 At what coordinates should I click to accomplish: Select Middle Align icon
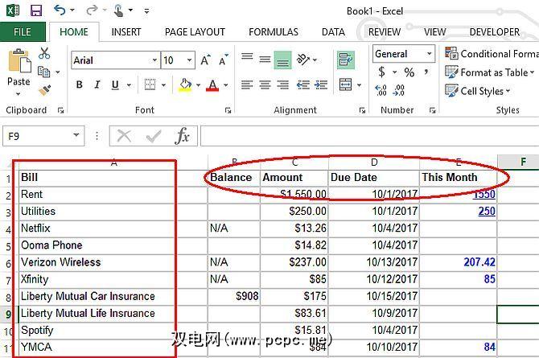265,60
